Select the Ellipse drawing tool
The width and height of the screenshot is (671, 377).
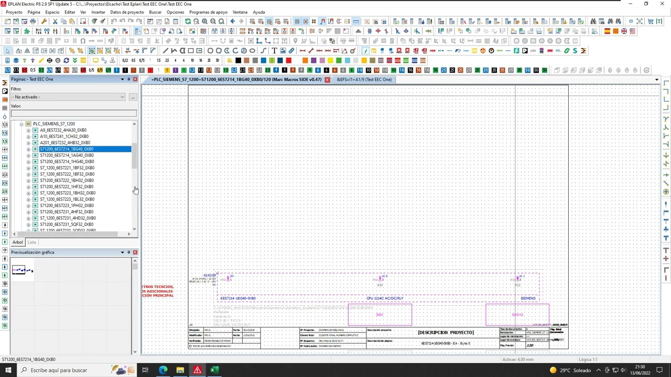pos(252,51)
